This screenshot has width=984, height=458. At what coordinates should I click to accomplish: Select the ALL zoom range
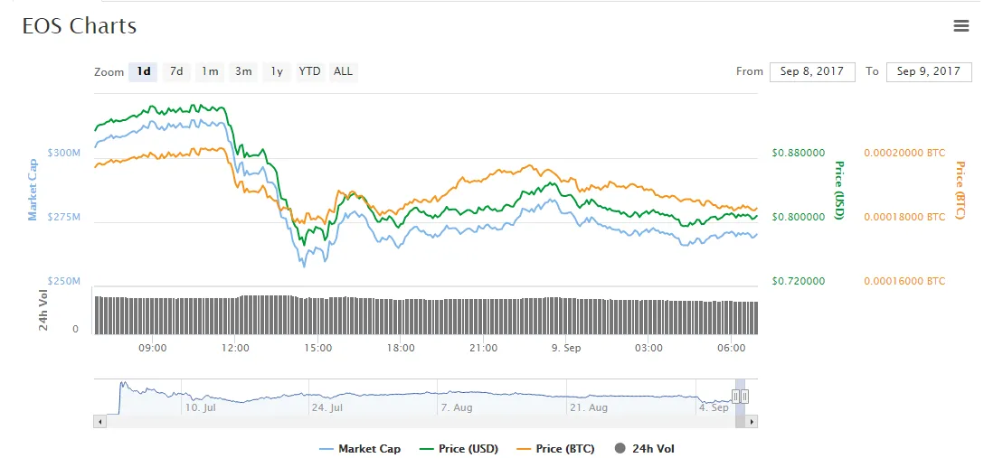click(x=344, y=71)
